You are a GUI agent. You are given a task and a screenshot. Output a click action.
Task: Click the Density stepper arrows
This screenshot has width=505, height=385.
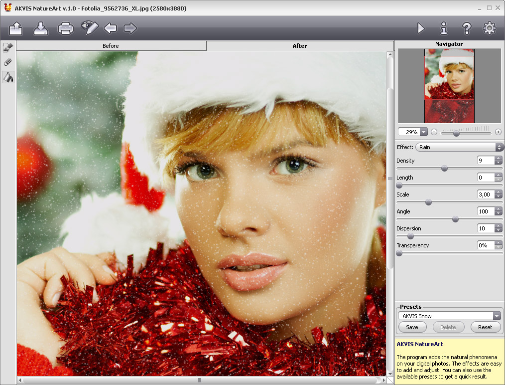click(x=499, y=160)
